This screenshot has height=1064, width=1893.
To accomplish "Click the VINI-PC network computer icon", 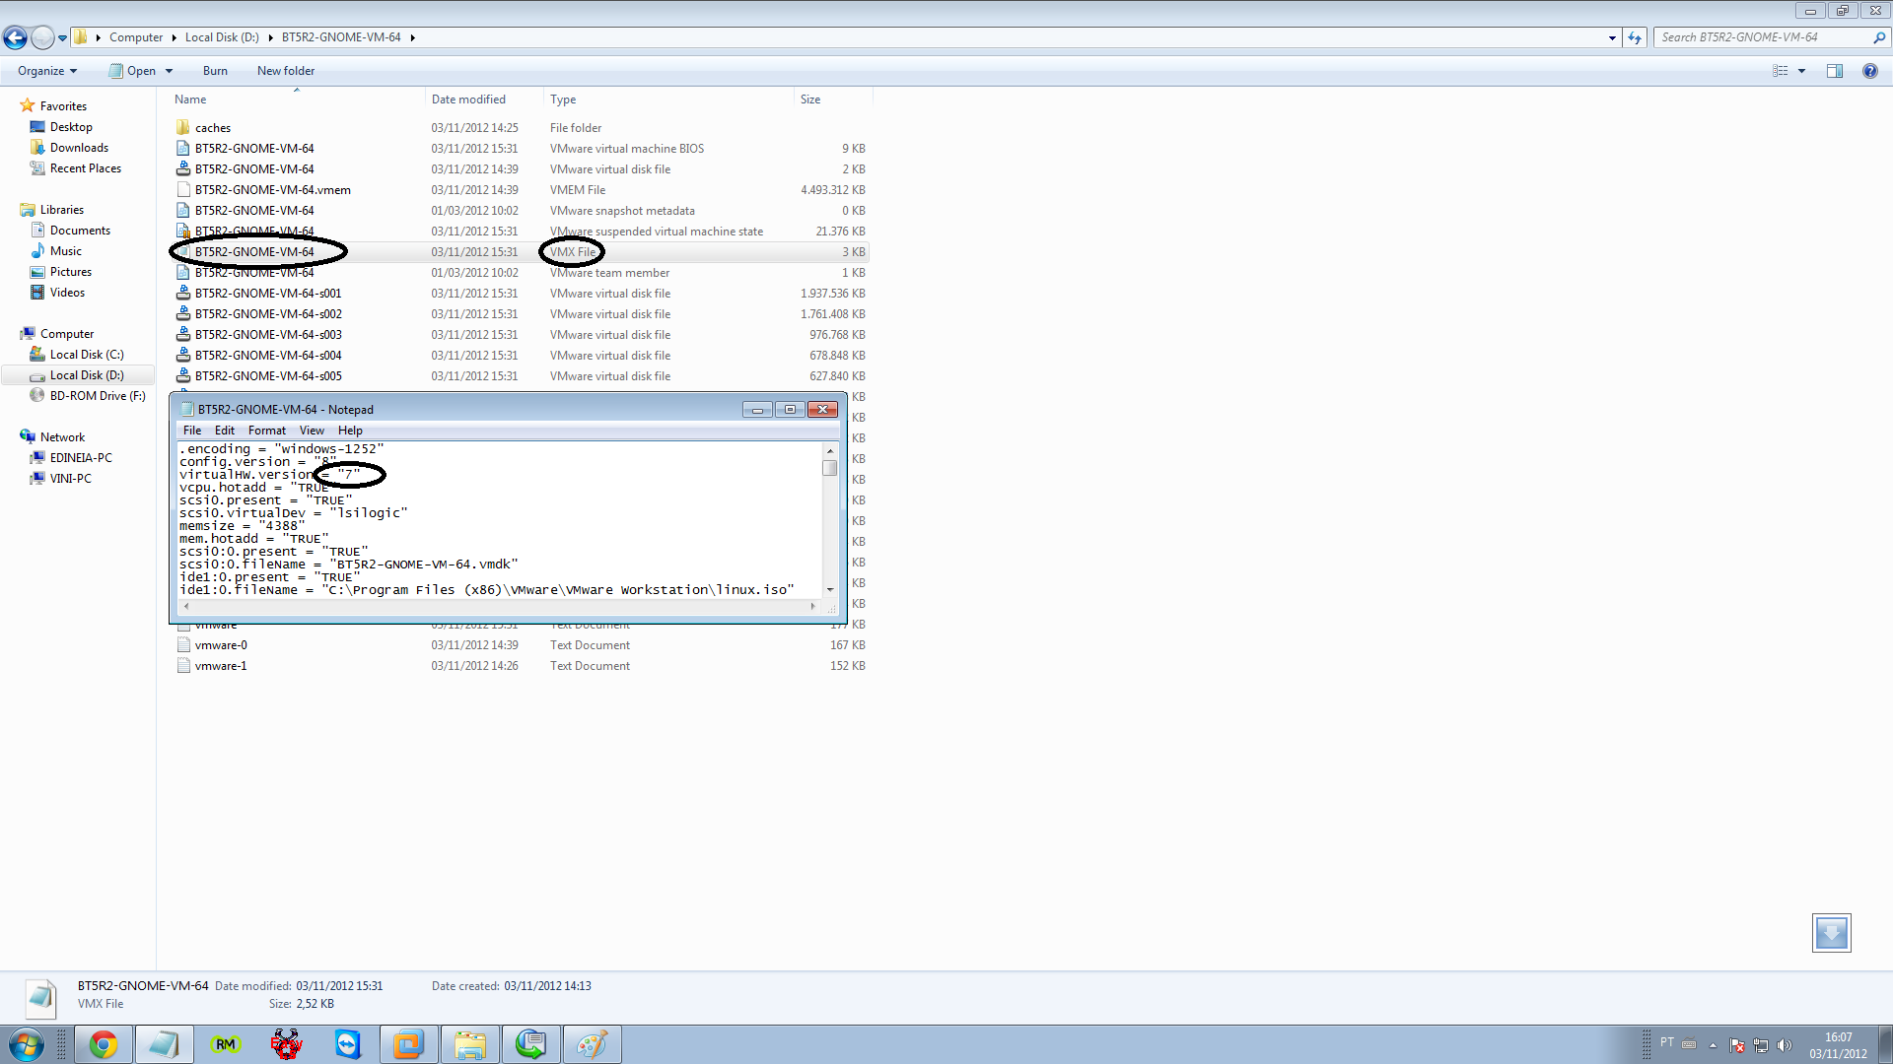I will pos(37,479).
